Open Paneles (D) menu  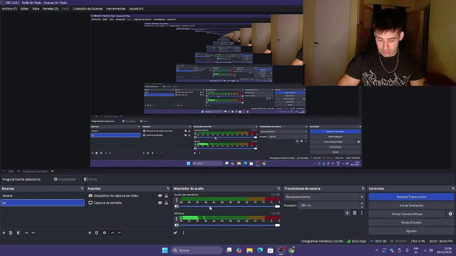51,9
